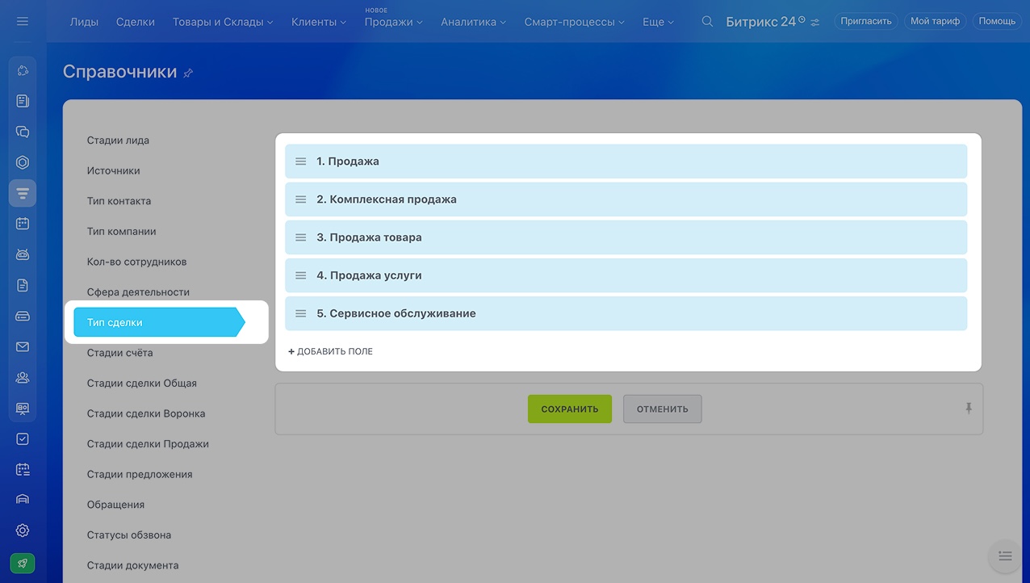Open the hexagon sidebar icon
The height and width of the screenshot is (583, 1030).
pos(23,162)
